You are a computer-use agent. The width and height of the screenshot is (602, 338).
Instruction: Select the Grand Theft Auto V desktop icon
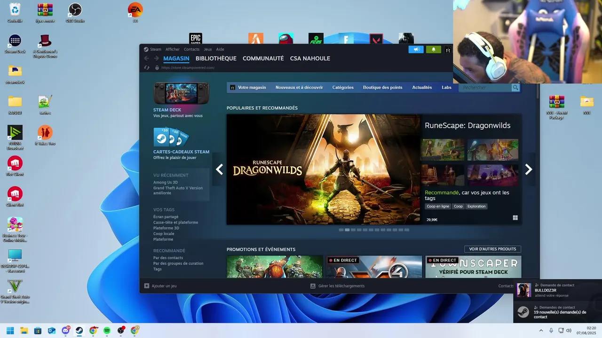(15, 292)
